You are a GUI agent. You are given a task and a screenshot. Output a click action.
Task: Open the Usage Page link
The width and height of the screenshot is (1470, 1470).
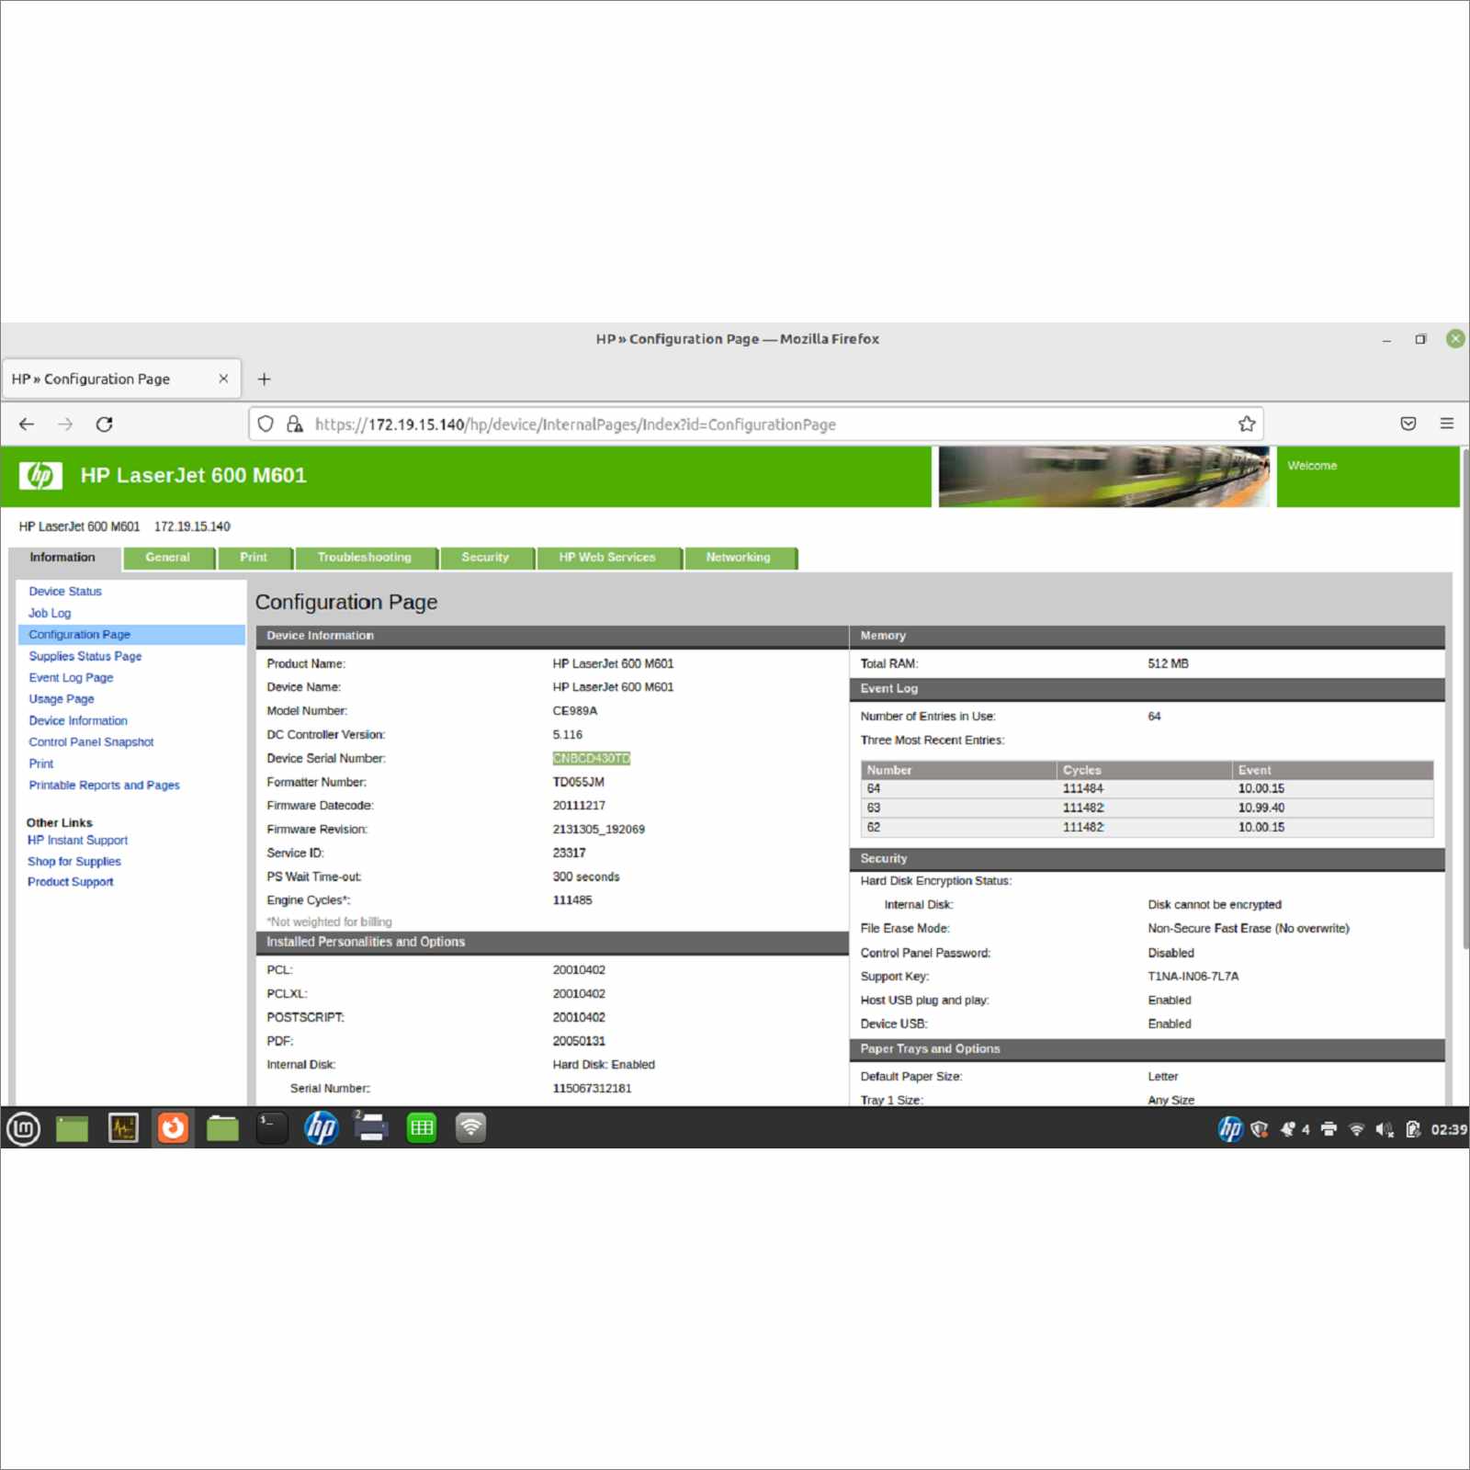(x=62, y=699)
